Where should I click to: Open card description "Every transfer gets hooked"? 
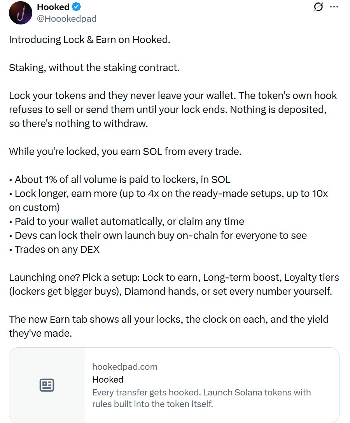click(201, 398)
